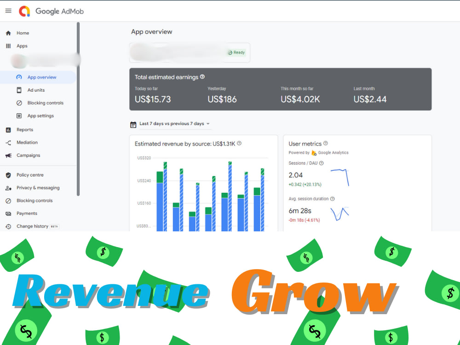Click the Avg. session duration sparkline
The width and height of the screenshot is (460, 345).
click(x=340, y=213)
